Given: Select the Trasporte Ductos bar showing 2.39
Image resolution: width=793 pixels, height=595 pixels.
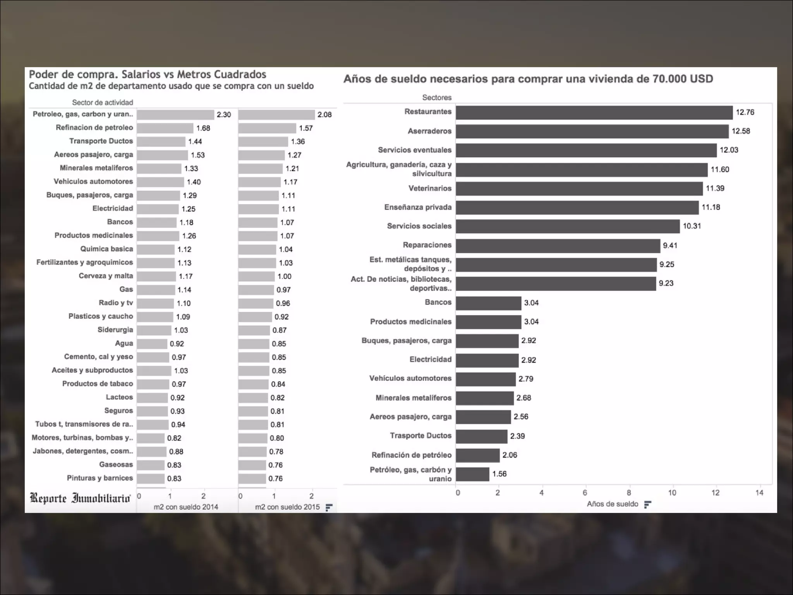Looking at the screenshot, I should pyautogui.click(x=481, y=436).
